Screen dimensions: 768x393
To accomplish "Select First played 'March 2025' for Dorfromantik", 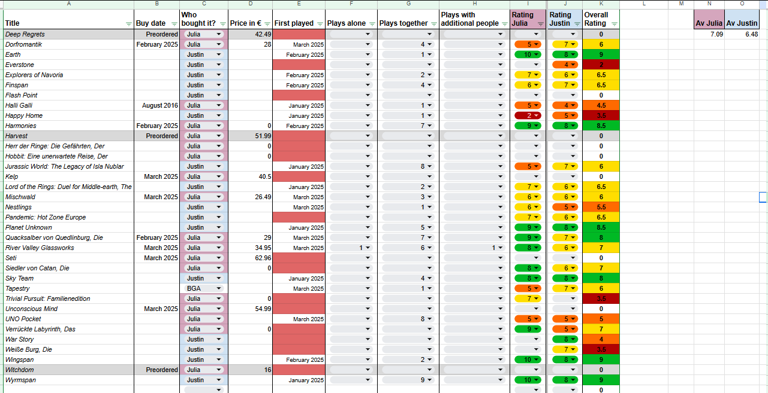I will (300, 44).
